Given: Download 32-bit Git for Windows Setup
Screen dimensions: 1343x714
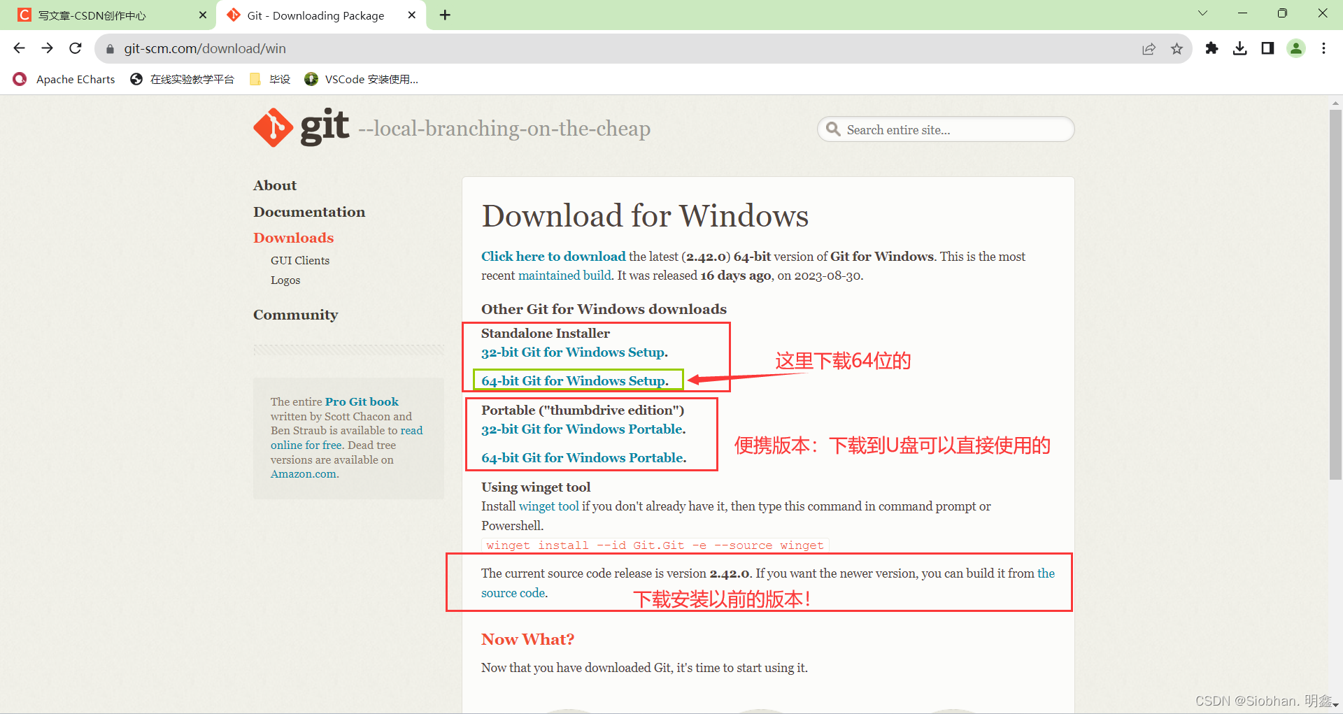Looking at the screenshot, I should [574, 352].
